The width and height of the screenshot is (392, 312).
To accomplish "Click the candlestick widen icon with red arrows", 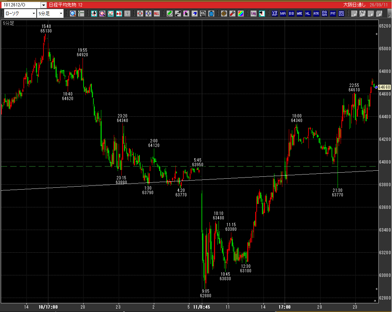I will click(x=140, y=14).
